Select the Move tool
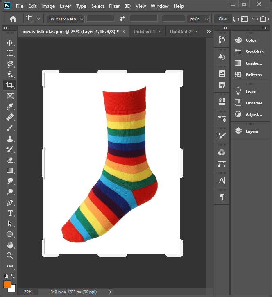Screen dimensions: 272x297 10,43
